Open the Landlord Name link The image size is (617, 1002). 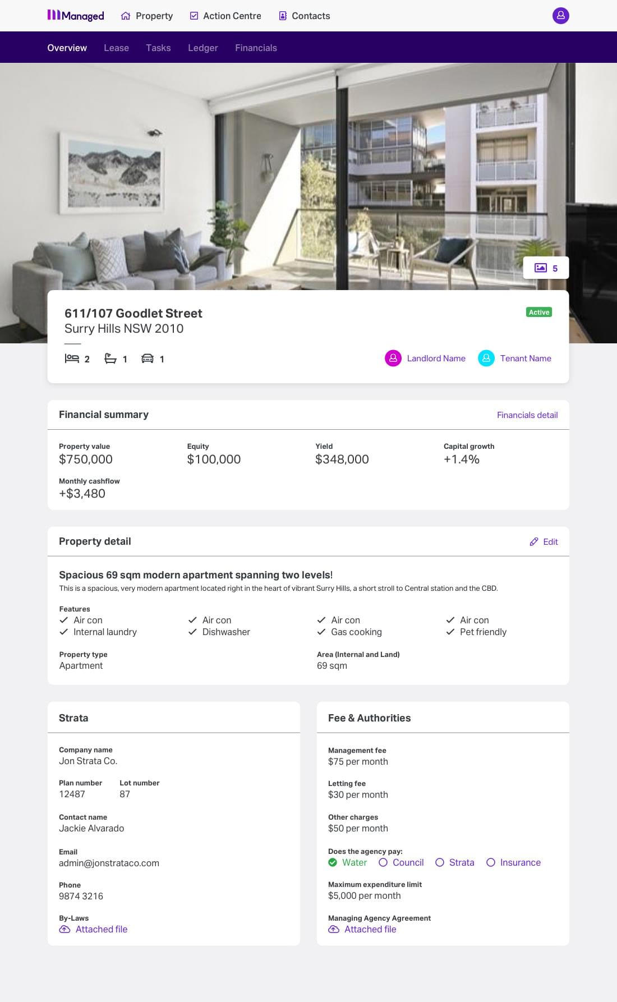(436, 358)
